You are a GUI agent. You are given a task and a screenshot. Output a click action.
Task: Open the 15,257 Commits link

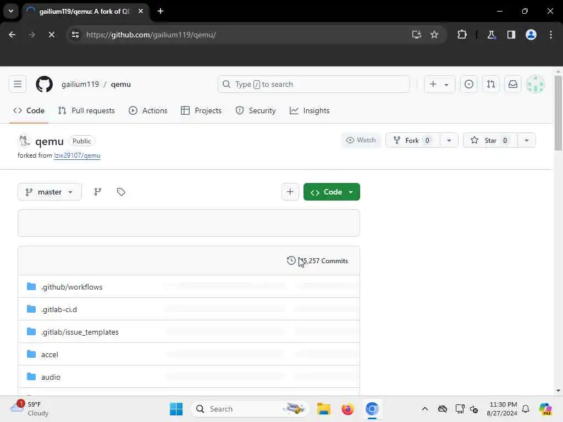click(317, 261)
